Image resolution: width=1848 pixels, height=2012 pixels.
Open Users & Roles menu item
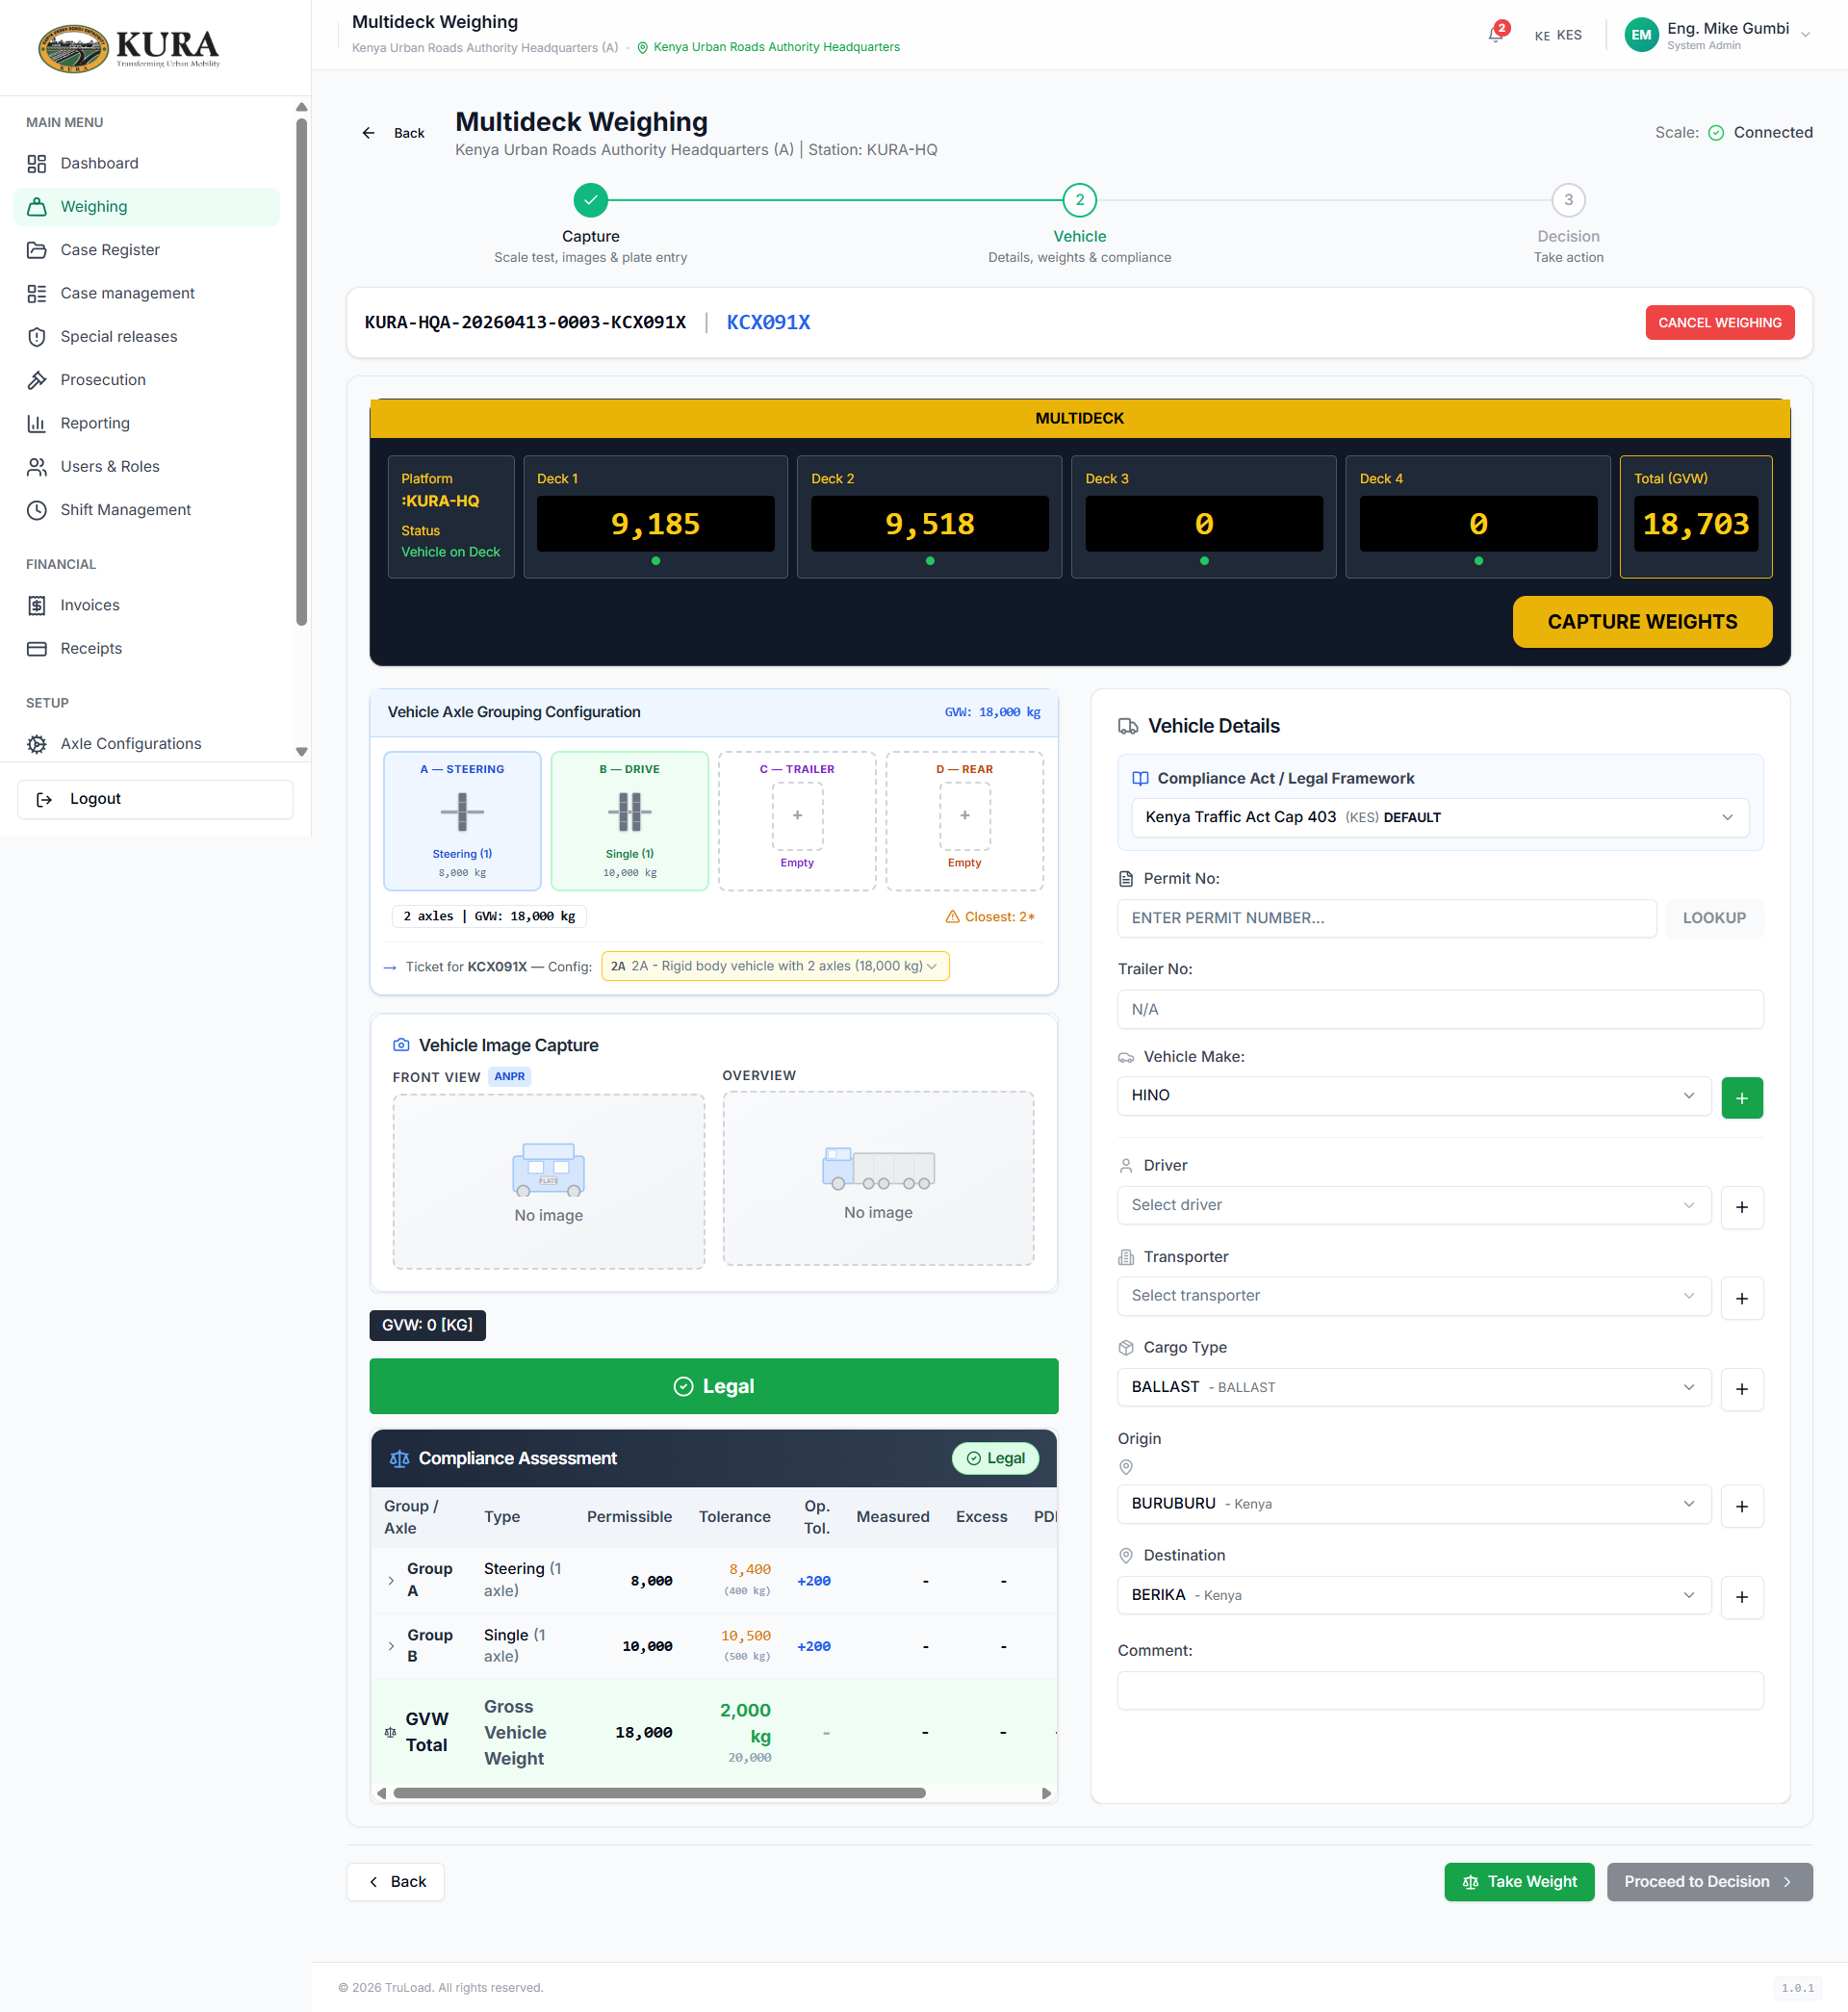(147, 467)
